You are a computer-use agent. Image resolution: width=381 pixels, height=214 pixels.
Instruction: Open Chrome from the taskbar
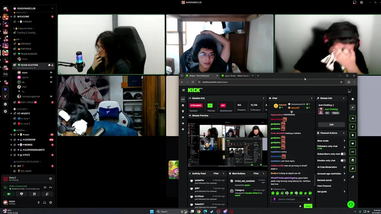[199, 212]
